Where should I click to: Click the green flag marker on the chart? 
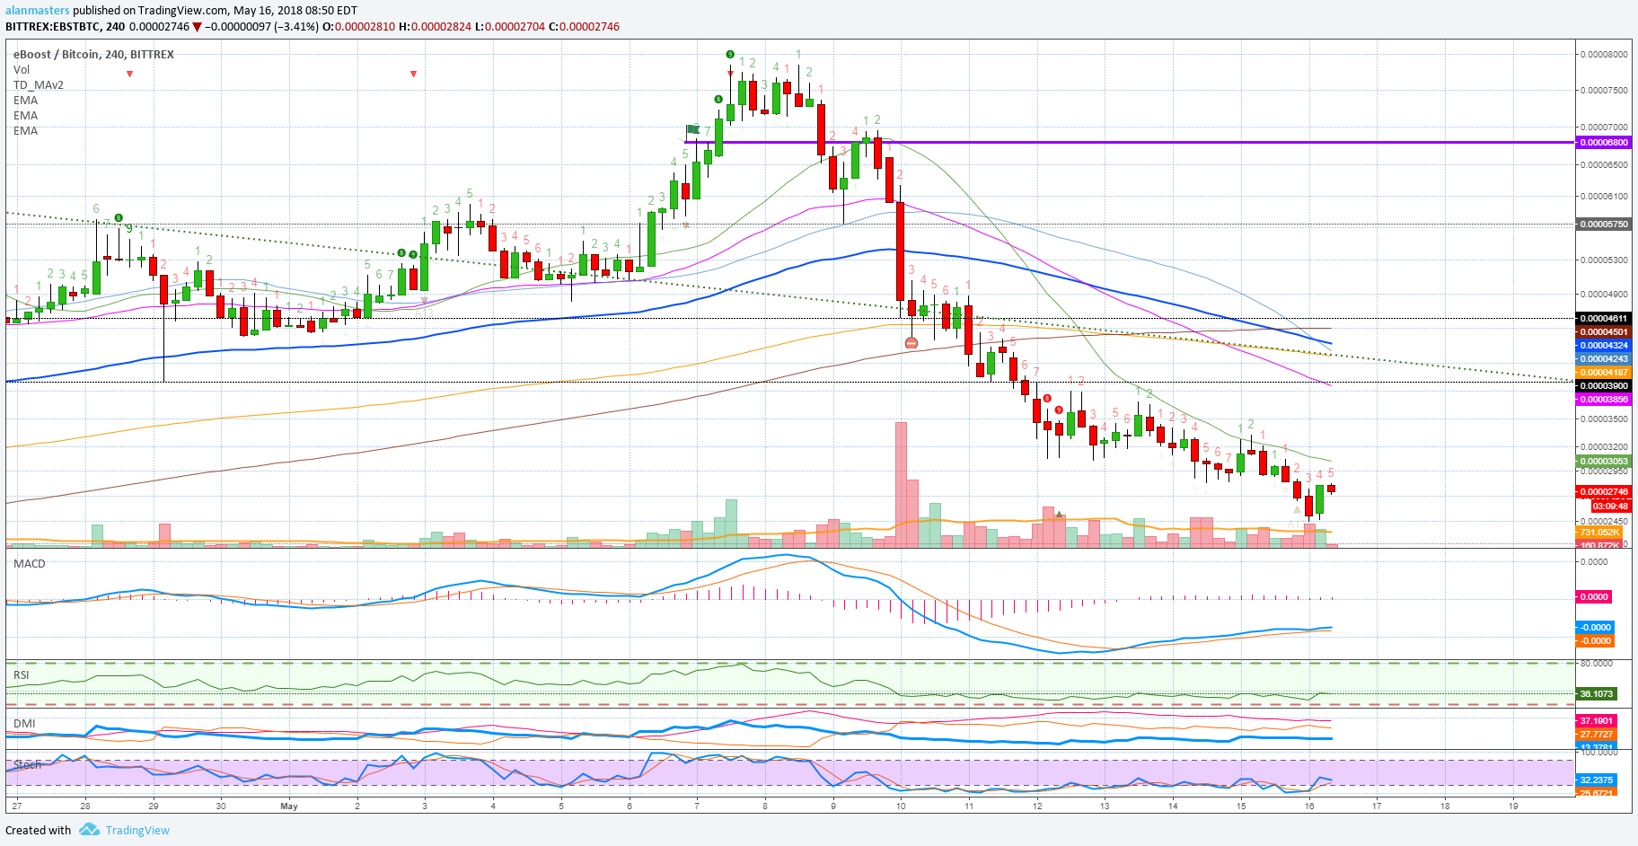(x=692, y=130)
